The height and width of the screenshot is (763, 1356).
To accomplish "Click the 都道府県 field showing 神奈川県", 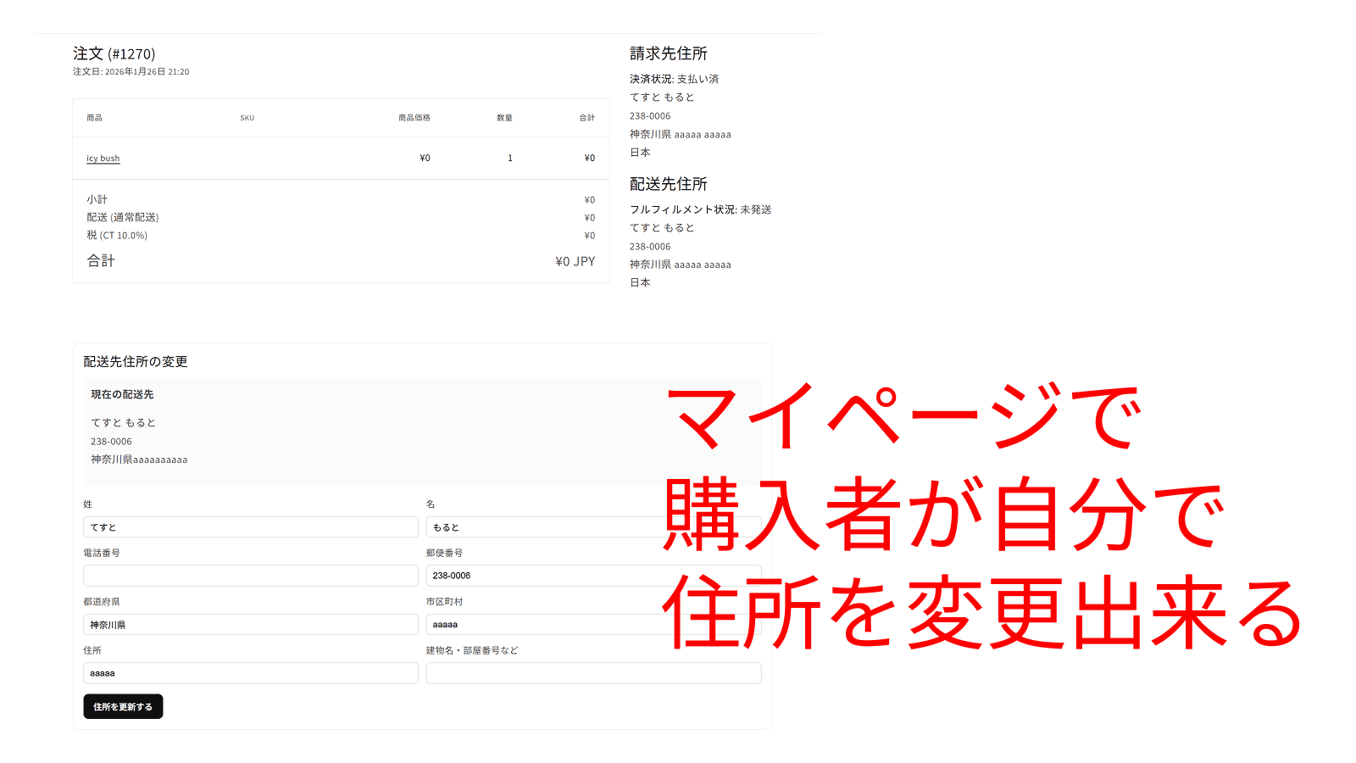I will point(251,624).
